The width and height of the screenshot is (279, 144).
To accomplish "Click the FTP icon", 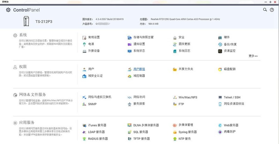I will (x=175, y=104).
